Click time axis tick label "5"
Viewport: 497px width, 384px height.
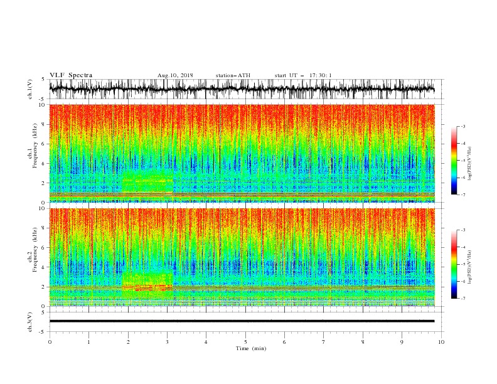coord(245,342)
